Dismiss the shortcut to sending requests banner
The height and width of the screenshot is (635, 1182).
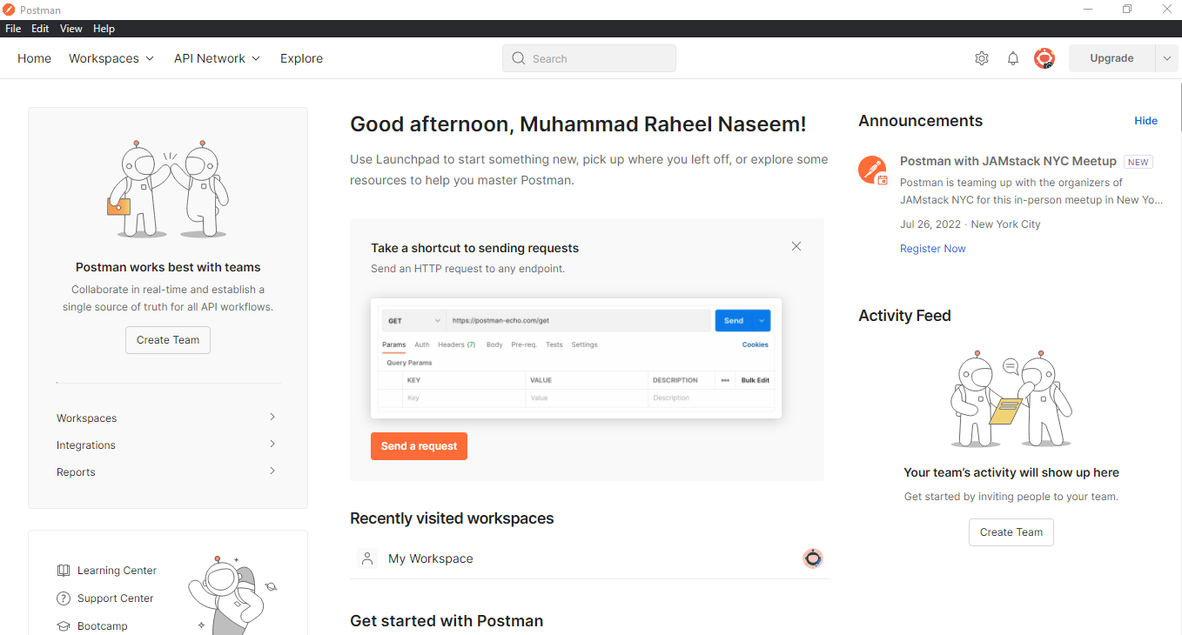coord(796,246)
